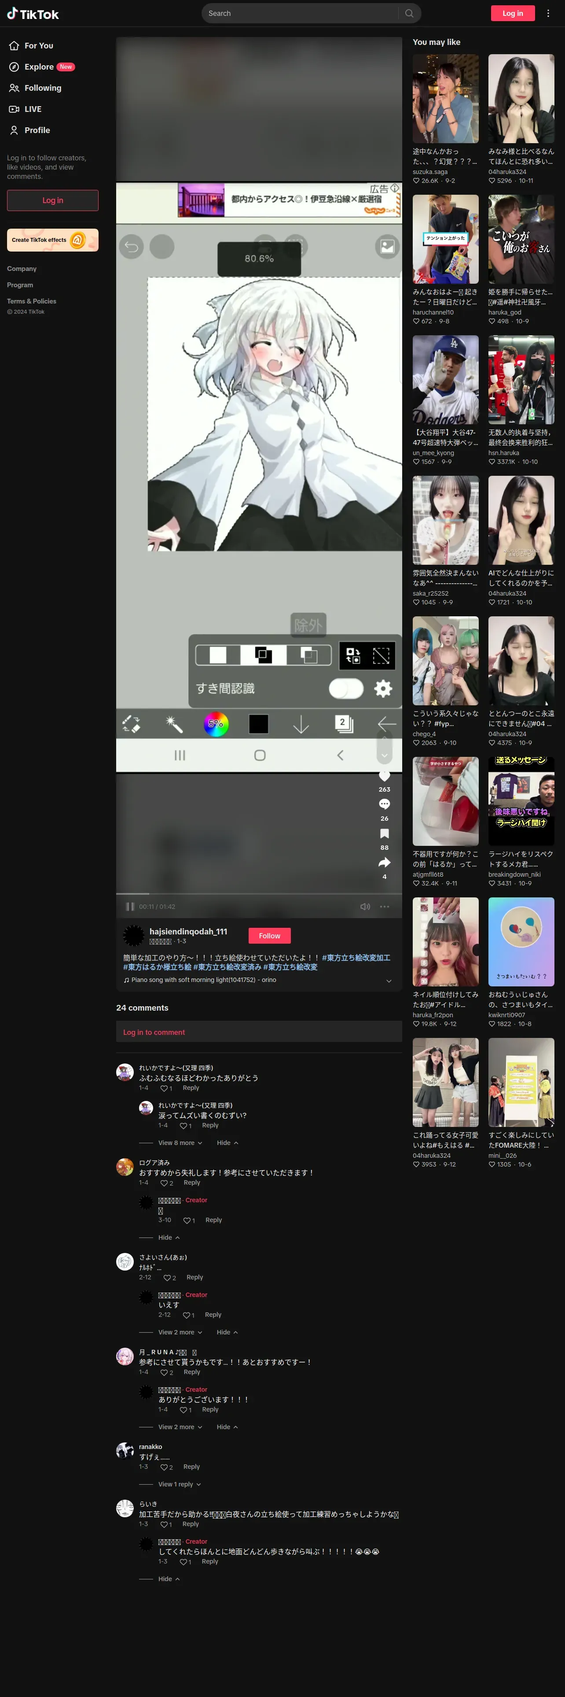The width and height of the screenshot is (565, 1697).
Task: Open breakingdown_niki's video thumbnail
Action: coord(521,801)
